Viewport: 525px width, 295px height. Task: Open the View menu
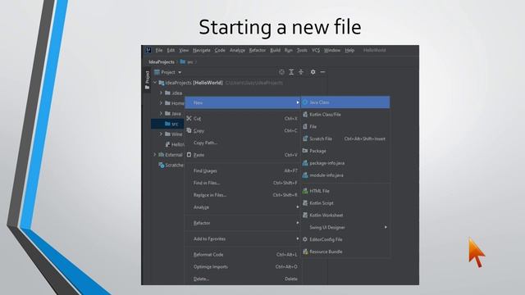[x=184, y=50]
